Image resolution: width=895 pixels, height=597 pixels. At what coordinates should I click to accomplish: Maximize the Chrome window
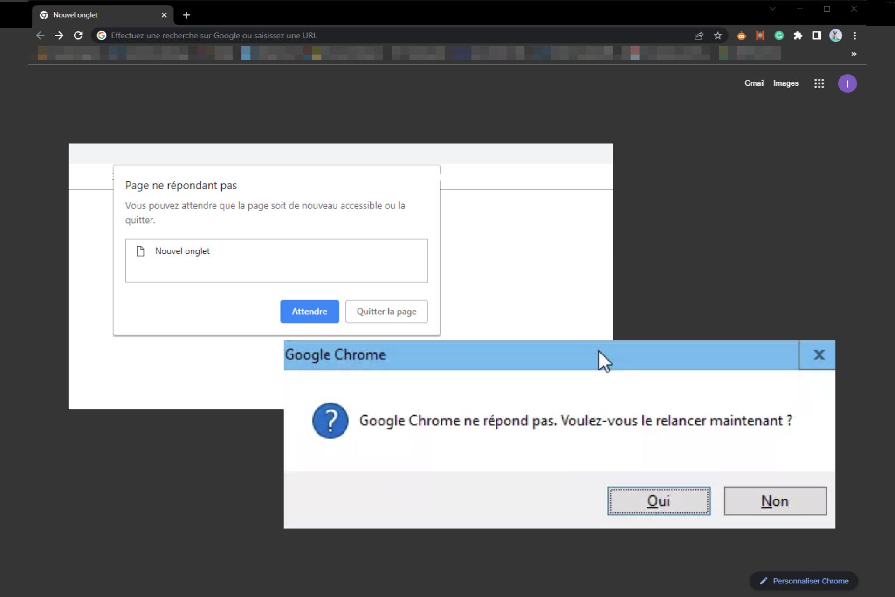click(x=827, y=9)
